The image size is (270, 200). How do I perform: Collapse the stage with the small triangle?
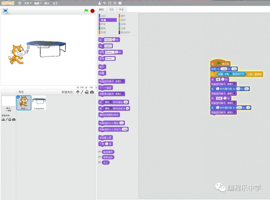pyautogui.click(x=96, y=87)
